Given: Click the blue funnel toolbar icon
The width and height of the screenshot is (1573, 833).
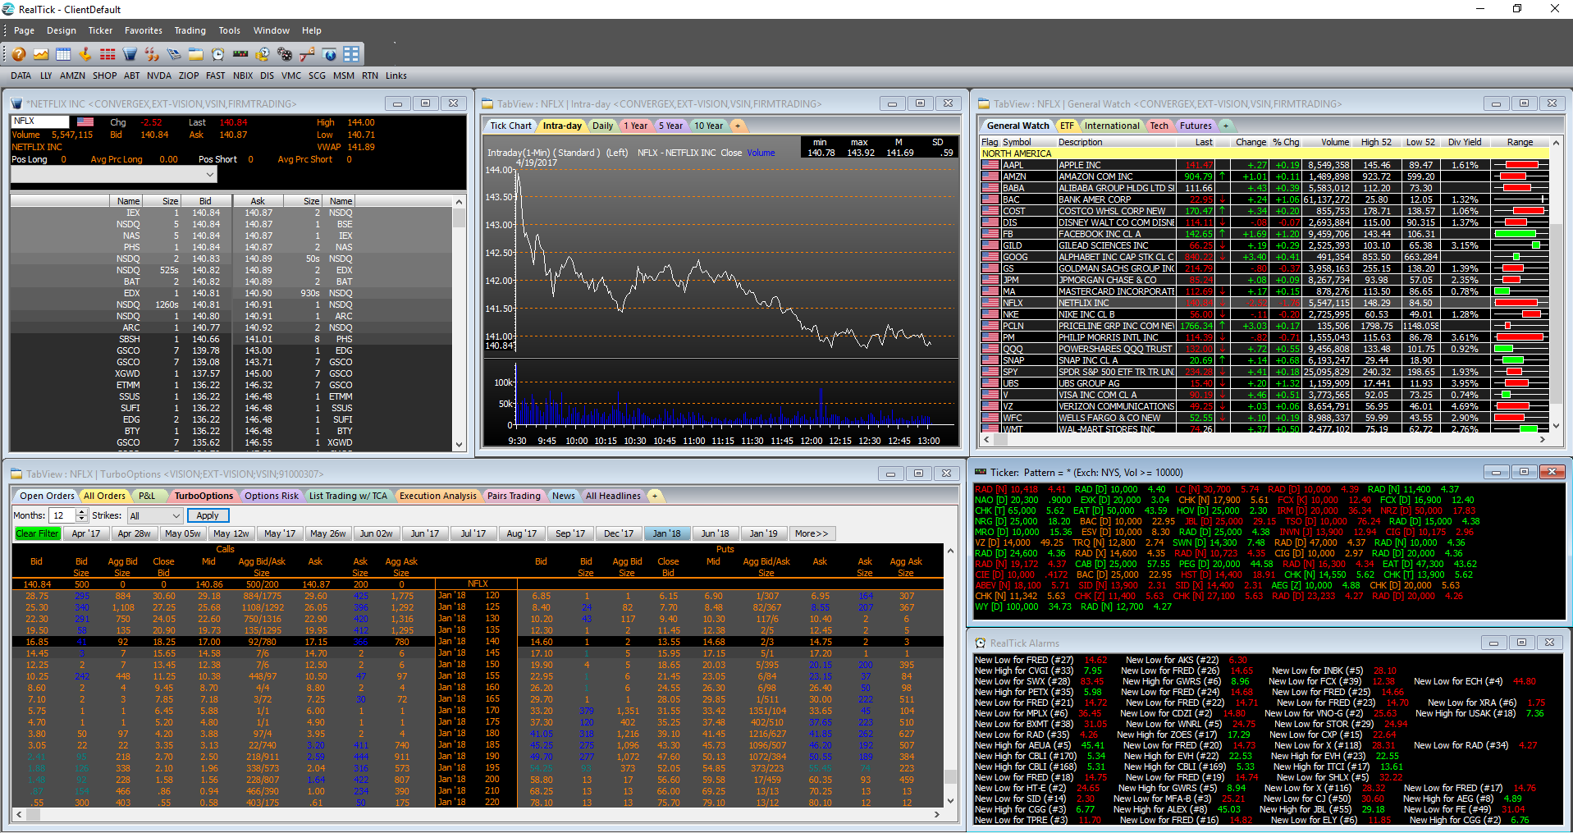Looking at the screenshot, I should pos(130,54).
